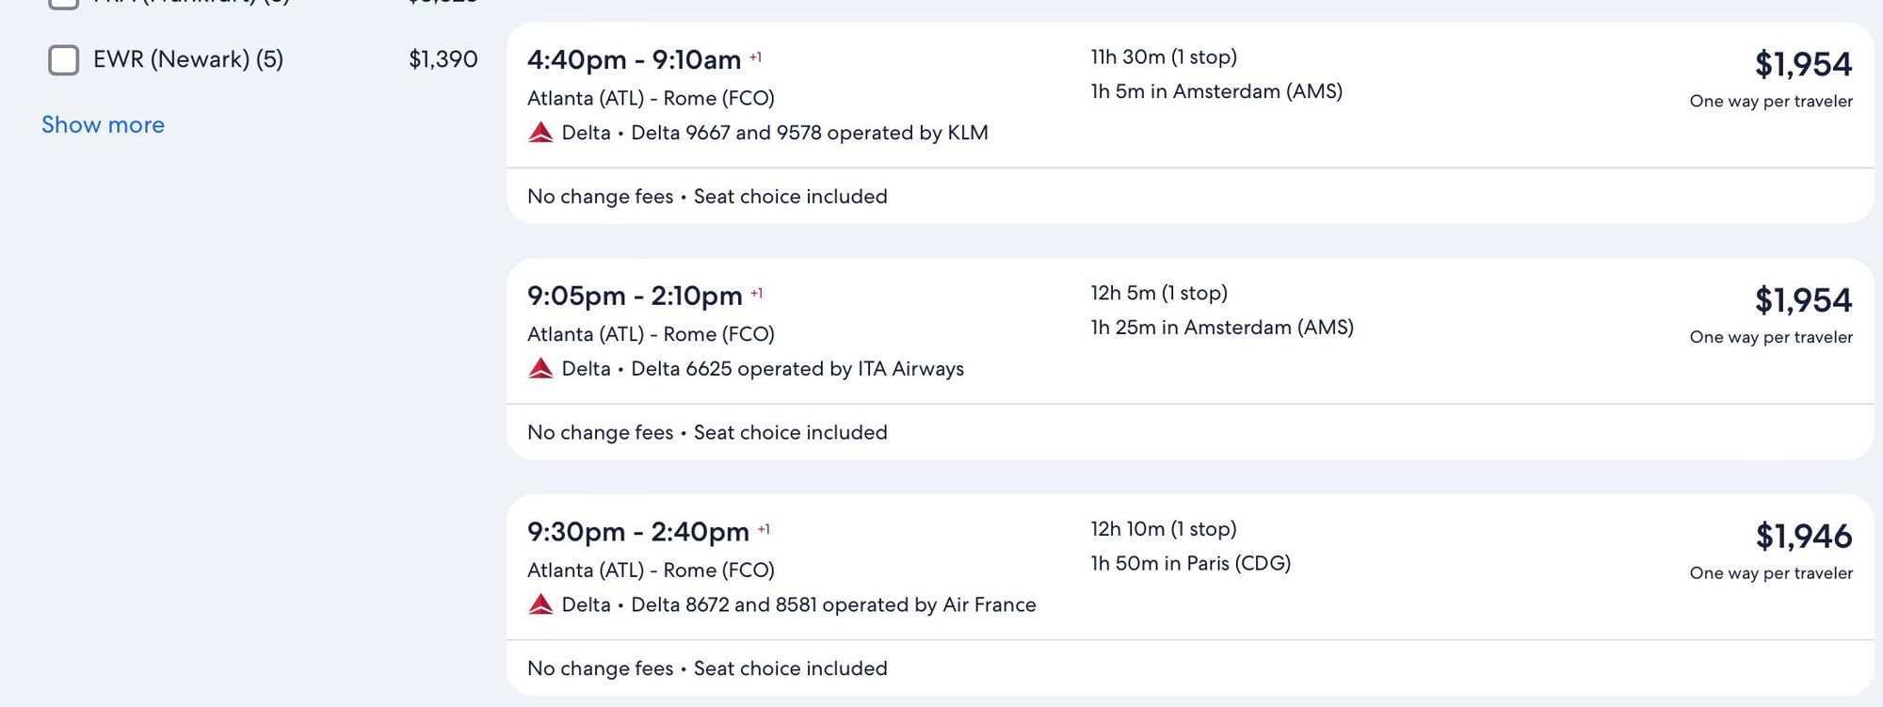Click $1,954 price on the KLM-operated flight
This screenshot has width=1883, height=707.
(1803, 65)
